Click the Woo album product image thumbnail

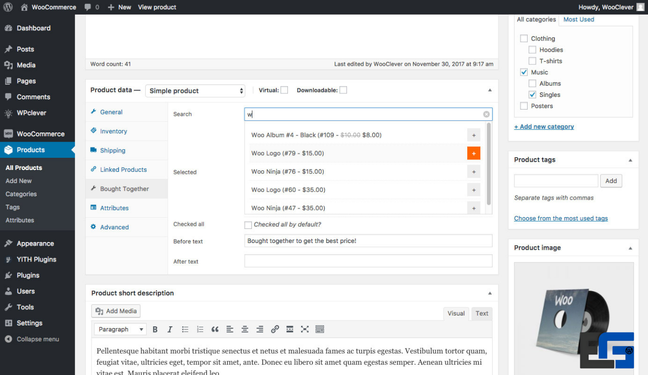pyautogui.click(x=574, y=319)
